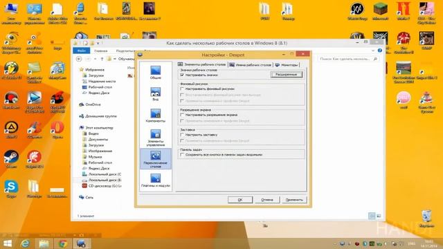
Task: Check profile checkbox under Заставка
Action: pyautogui.click(x=182, y=140)
